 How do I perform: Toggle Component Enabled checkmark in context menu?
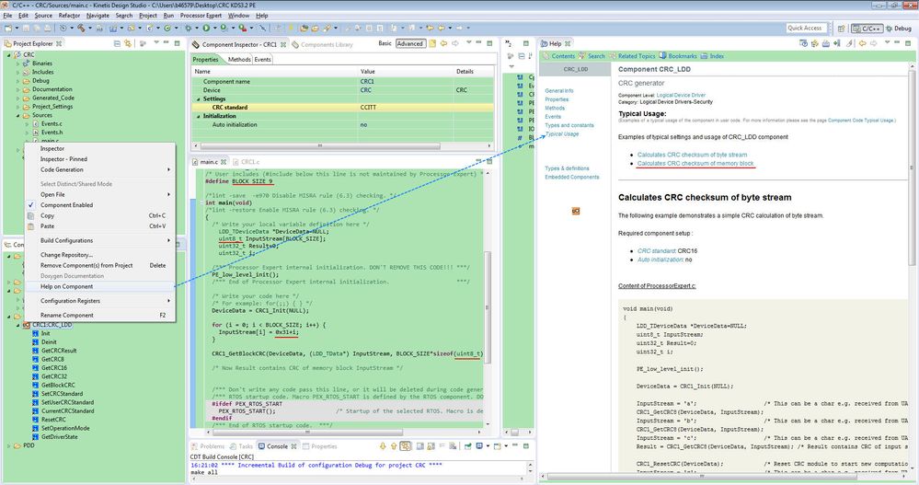30,205
